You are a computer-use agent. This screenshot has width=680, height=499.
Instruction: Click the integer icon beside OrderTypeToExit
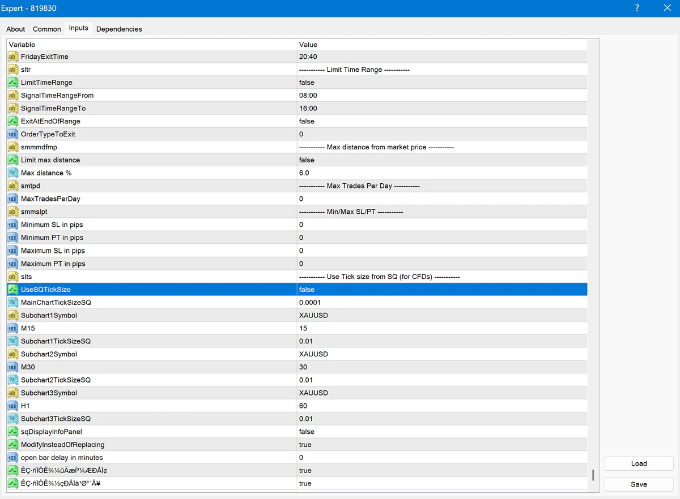pos(12,134)
